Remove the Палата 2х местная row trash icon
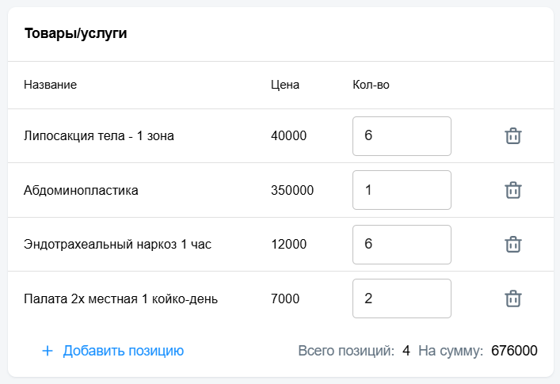Screen dimensions: 560x384 click(x=513, y=298)
